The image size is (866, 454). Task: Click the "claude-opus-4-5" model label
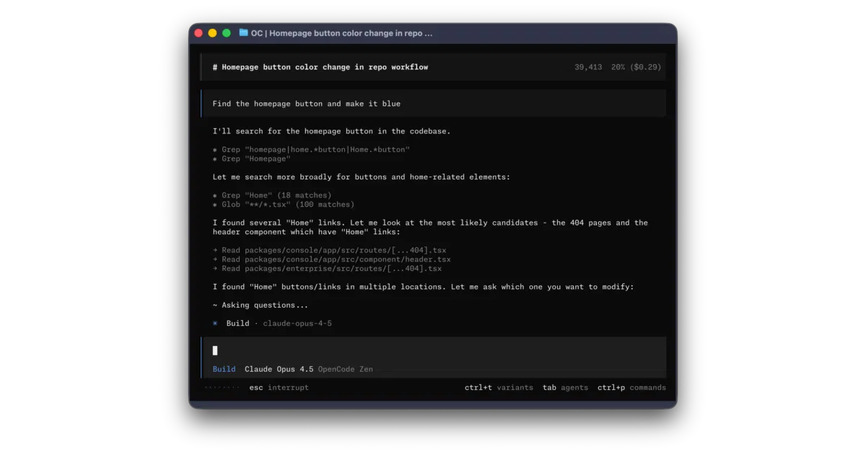click(297, 324)
